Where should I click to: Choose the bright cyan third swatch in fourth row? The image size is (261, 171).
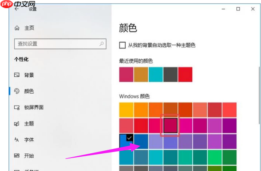(156, 157)
